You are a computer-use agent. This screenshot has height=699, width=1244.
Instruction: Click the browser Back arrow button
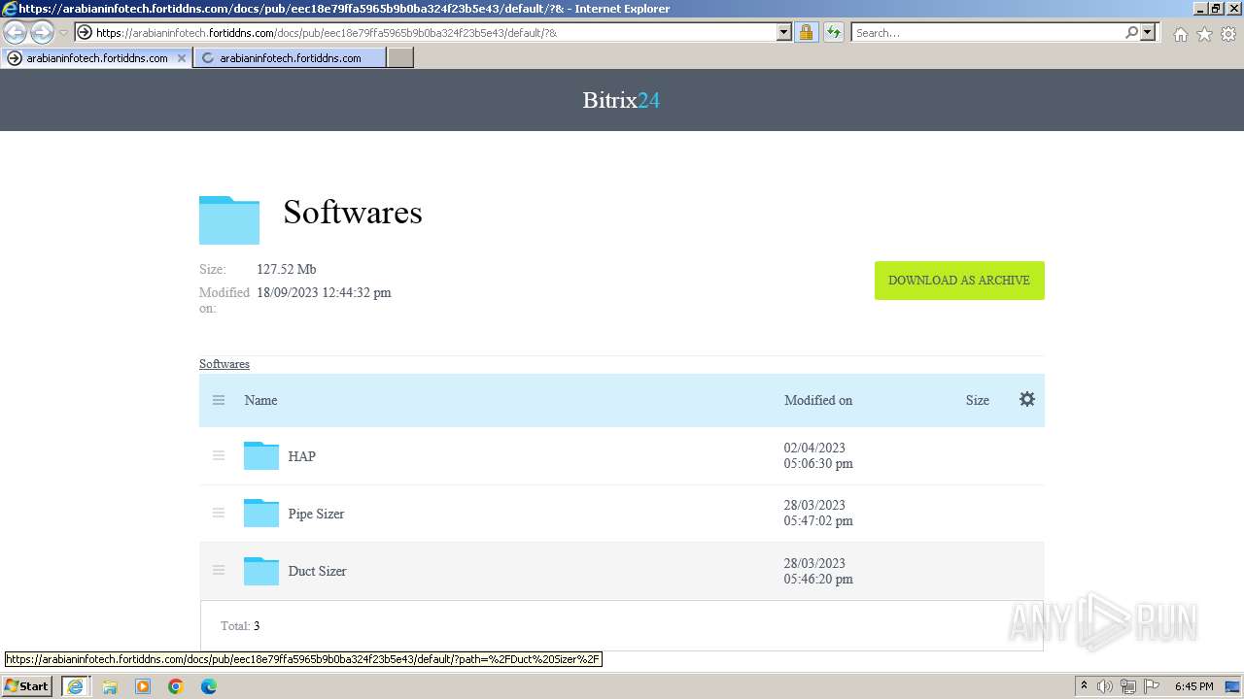click(x=16, y=33)
